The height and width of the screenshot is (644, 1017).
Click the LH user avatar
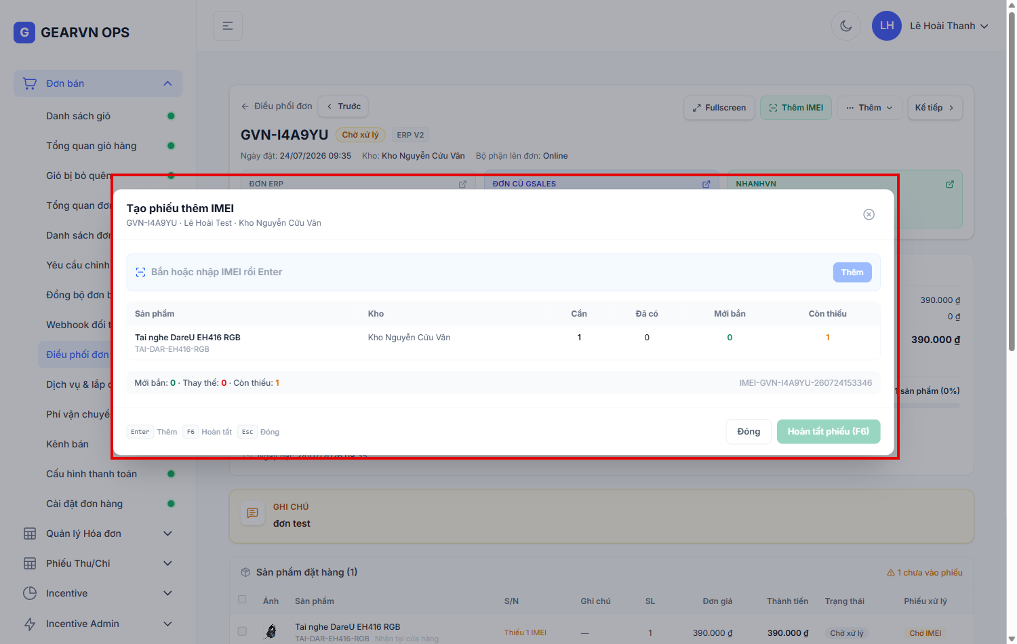point(887,26)
